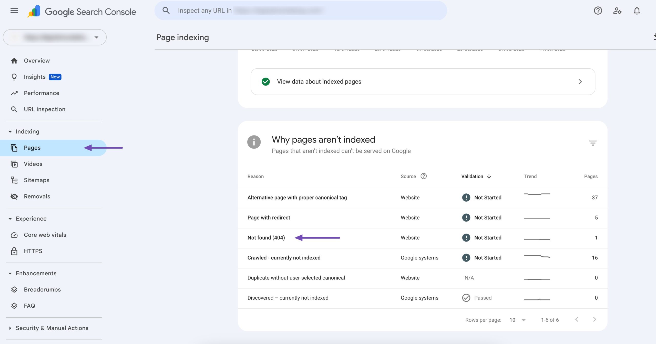Open notifications

[637, 11]
